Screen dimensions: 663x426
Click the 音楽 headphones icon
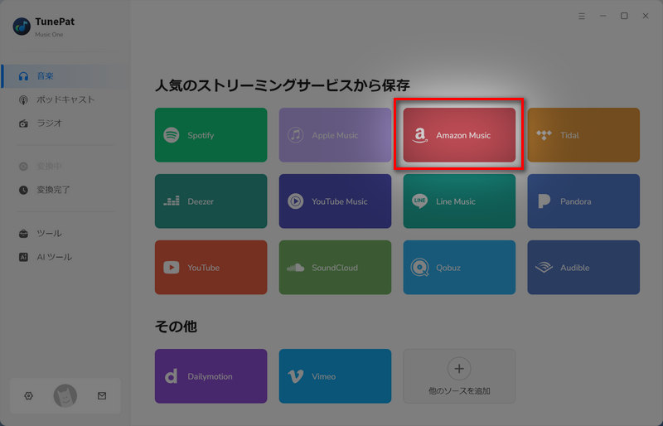(24, 76)
